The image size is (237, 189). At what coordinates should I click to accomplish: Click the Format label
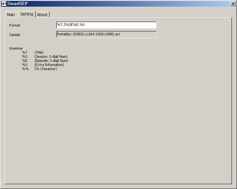[x=15, y=25]
